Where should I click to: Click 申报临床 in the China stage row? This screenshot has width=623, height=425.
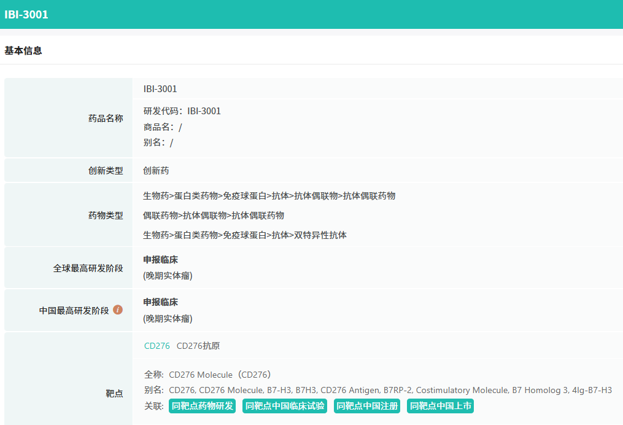[x=161, y=302]
